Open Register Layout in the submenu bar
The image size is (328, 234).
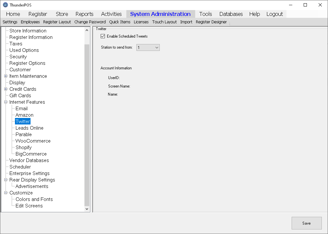pyautogui.click(x=57, y=22)
